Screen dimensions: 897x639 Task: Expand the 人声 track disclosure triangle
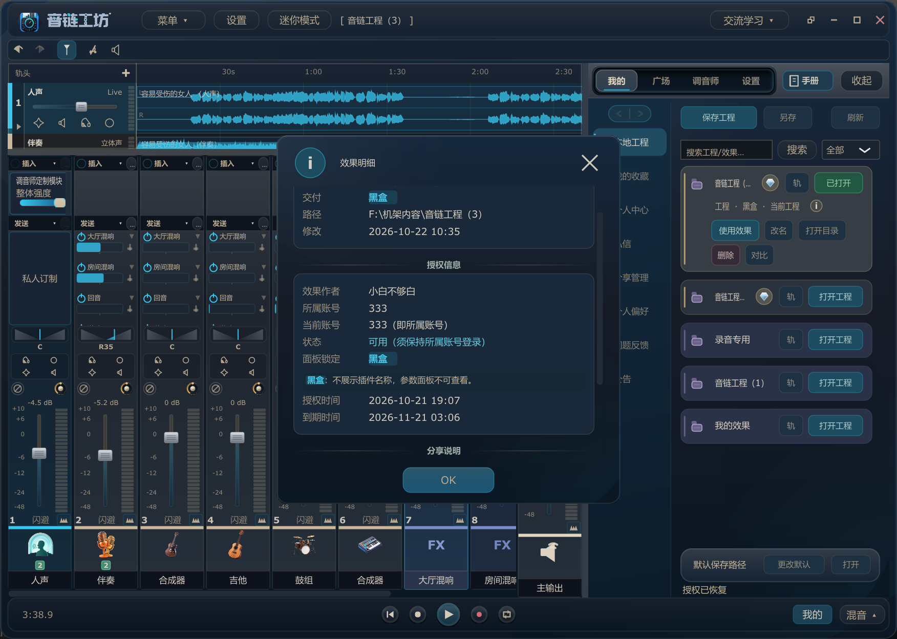[x=19, y=126]
